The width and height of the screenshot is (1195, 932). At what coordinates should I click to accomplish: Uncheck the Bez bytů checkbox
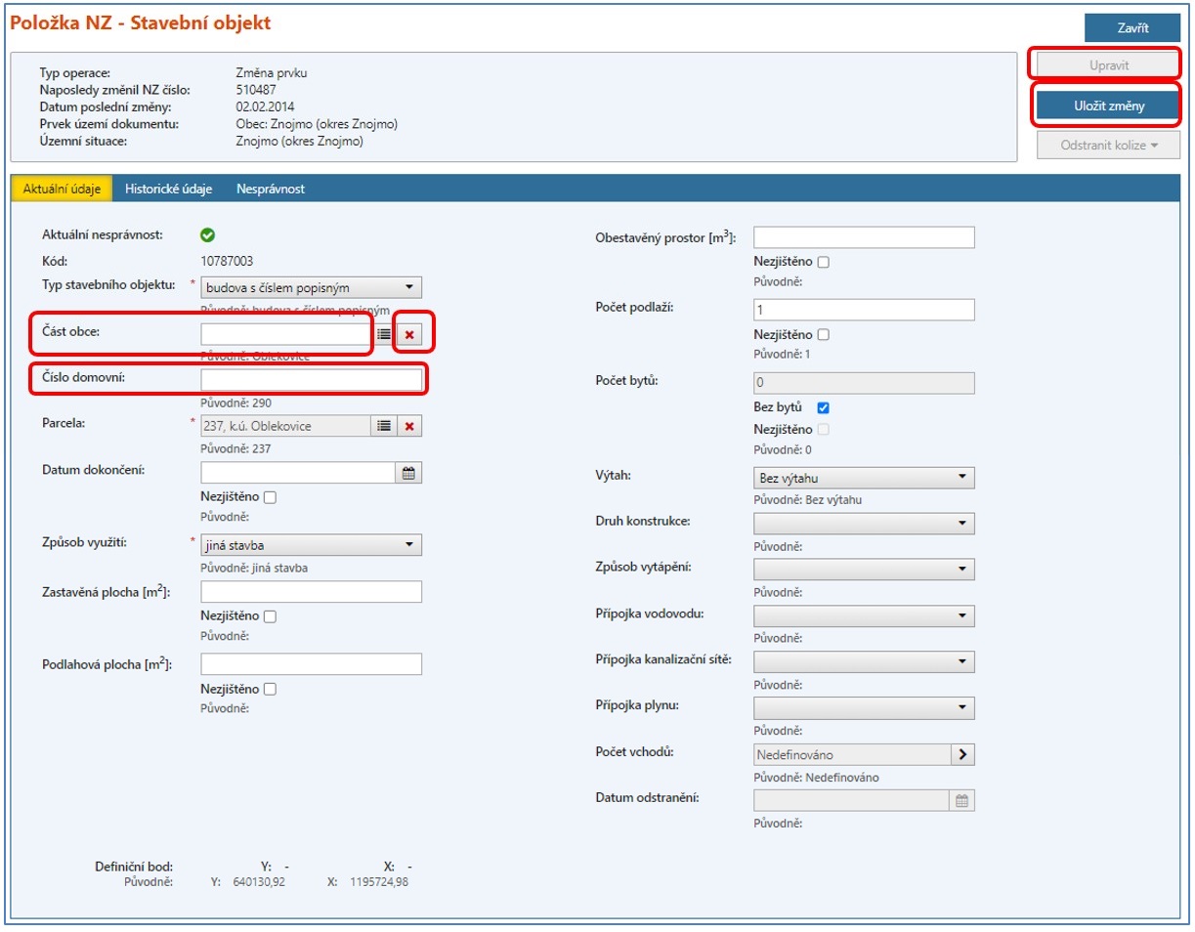[823, 407]
